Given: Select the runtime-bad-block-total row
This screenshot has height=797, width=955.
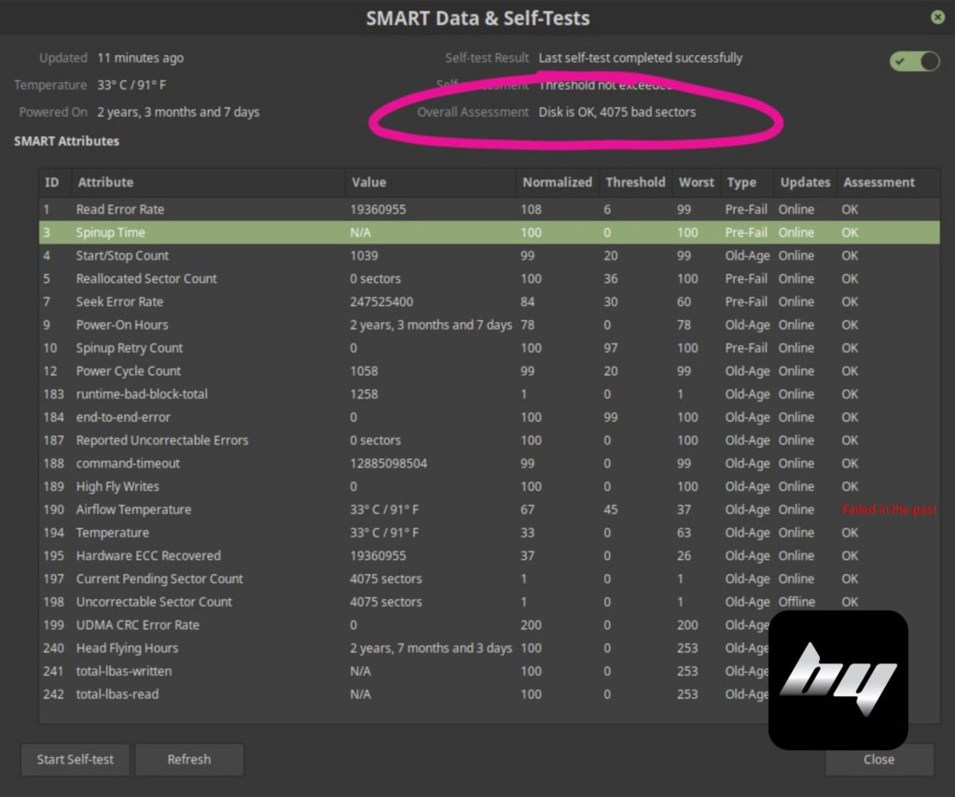Looking at the screenshot, I should (x=142, y=394).
